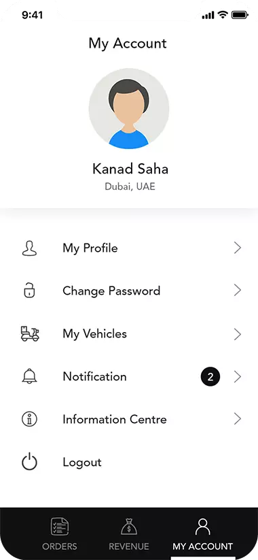Click the Logout power icon
The width and height of the screenshot is (258, 560).
[x=29, y=462]
